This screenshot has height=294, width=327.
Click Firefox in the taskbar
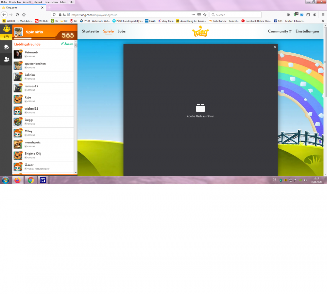[18, 180]
